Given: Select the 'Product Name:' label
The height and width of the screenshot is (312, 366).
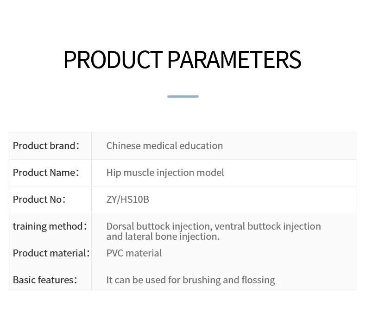Looking at the screenshot, I should coord(46,173).
